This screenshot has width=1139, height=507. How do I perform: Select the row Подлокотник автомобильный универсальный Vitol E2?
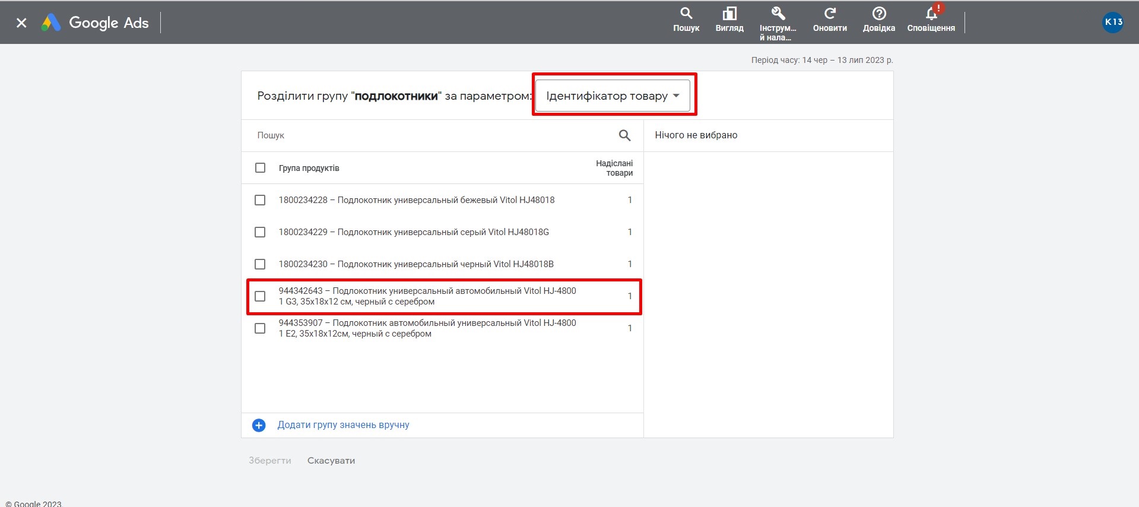pyautogui.click(x=442, y=328)
